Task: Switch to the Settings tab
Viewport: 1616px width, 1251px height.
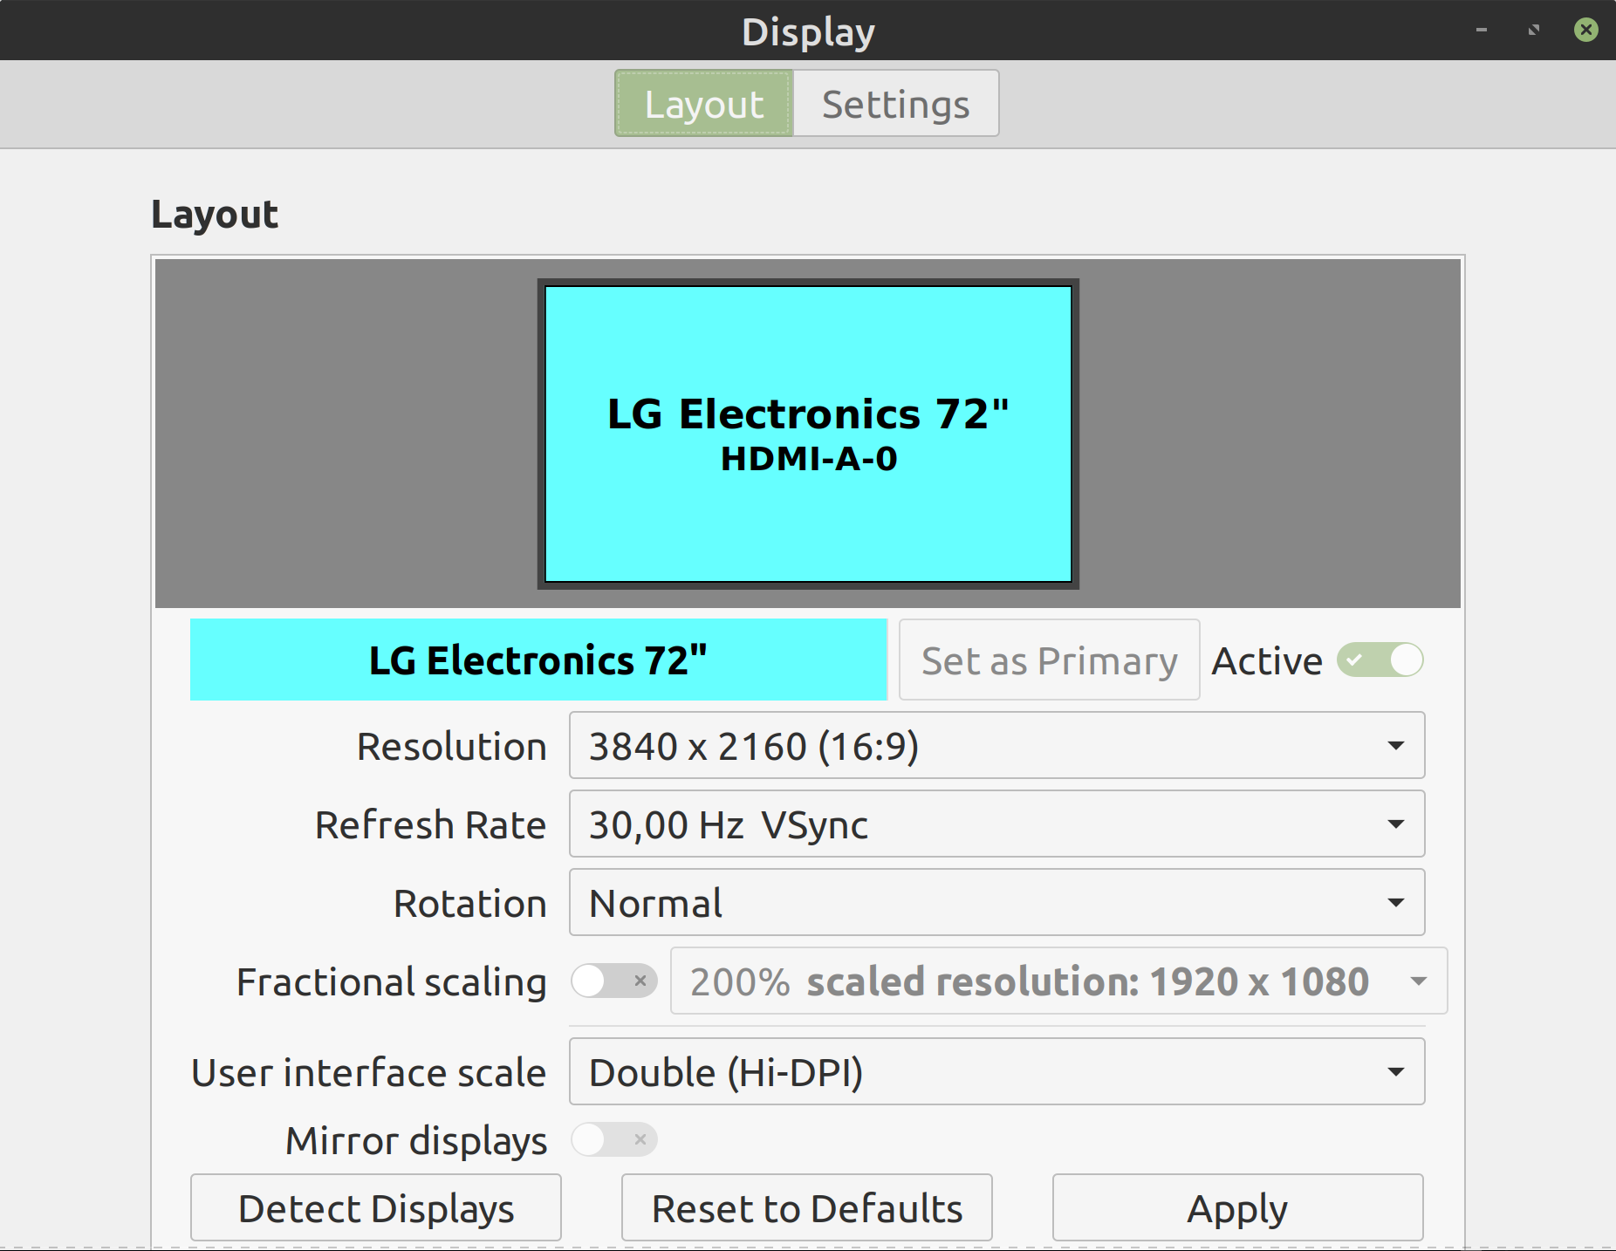Action: (895, 104)
